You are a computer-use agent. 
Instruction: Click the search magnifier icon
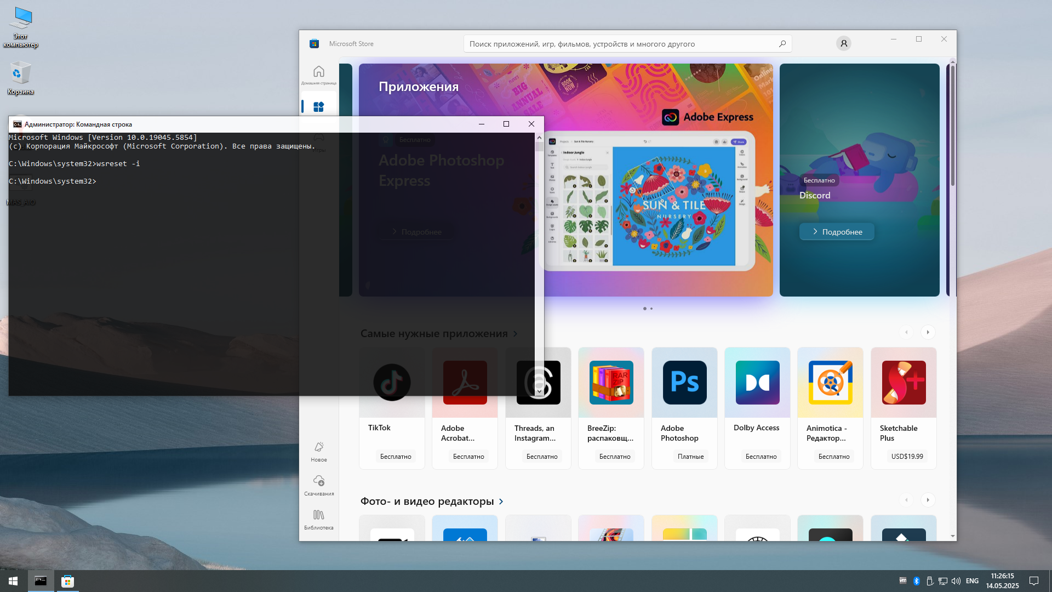point(782,43)
